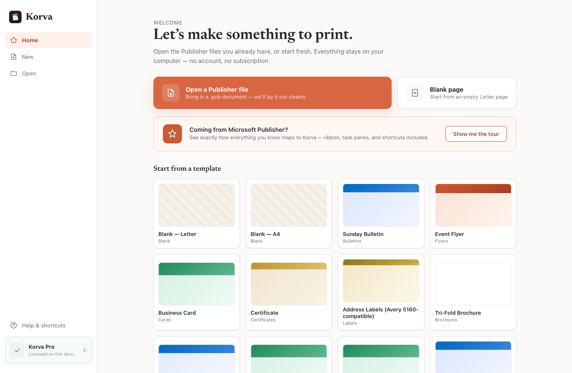Viewport: 572px width, 373px height.
Task: Click the Home house icon in sidebar
Action: [x=14, y=40]
